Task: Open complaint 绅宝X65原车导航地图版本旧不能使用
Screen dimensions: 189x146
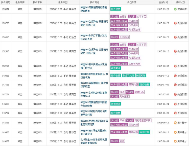Action: tap(94, 132)
